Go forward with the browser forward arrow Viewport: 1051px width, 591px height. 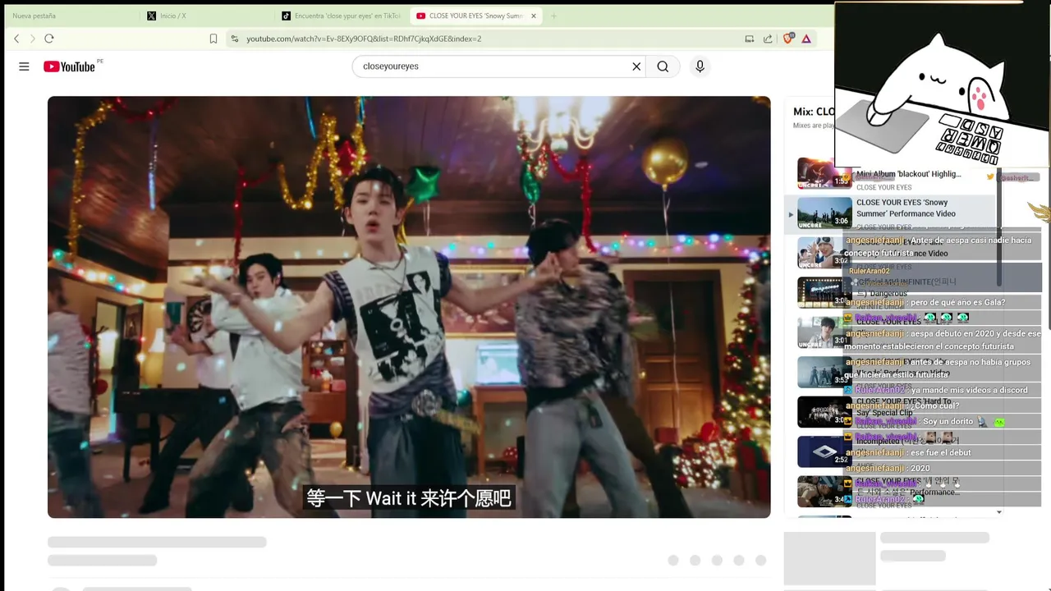33,39
